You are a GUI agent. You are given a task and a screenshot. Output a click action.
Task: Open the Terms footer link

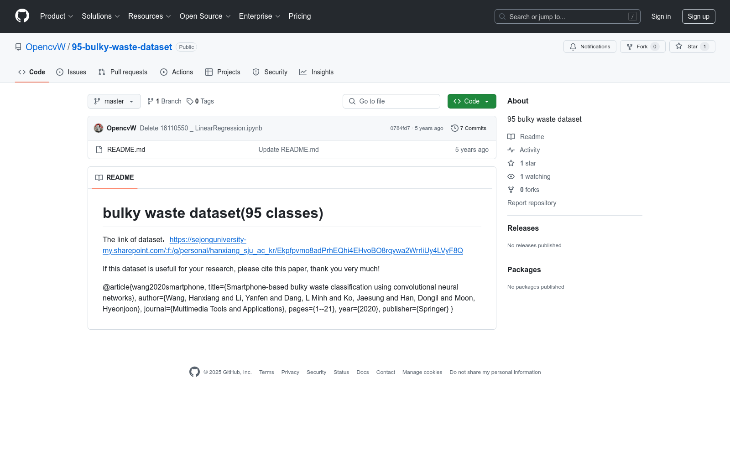point(266,372)
